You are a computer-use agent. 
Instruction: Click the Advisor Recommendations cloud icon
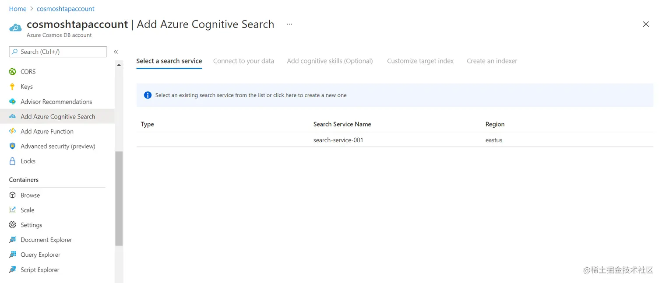[12, 101]
